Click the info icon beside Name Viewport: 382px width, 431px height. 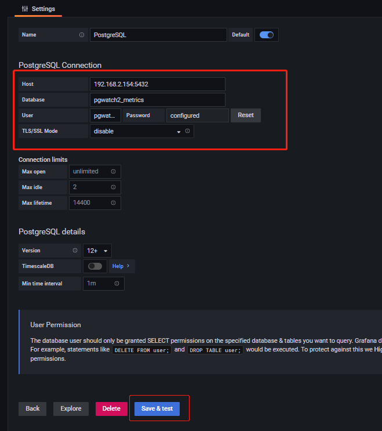(82, 35)
